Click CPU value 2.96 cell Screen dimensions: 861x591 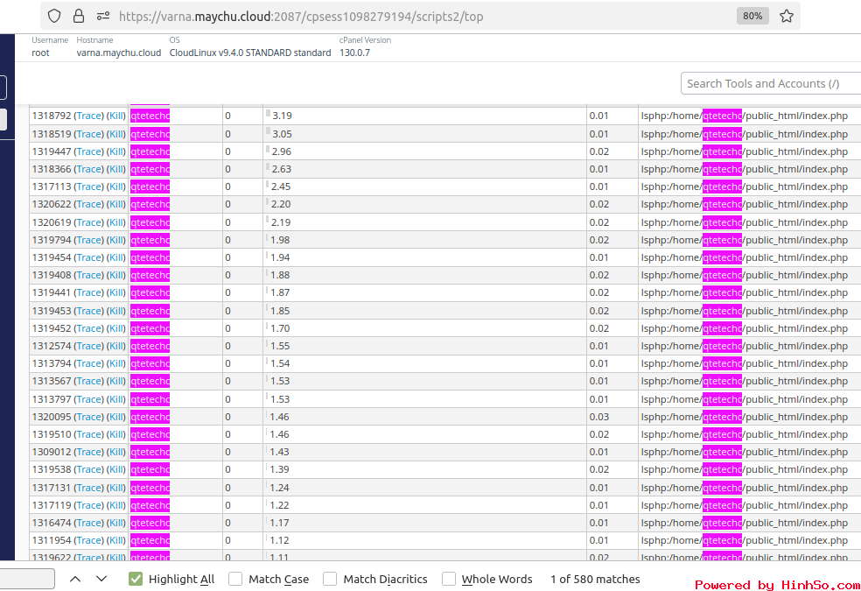pos(424,151)
